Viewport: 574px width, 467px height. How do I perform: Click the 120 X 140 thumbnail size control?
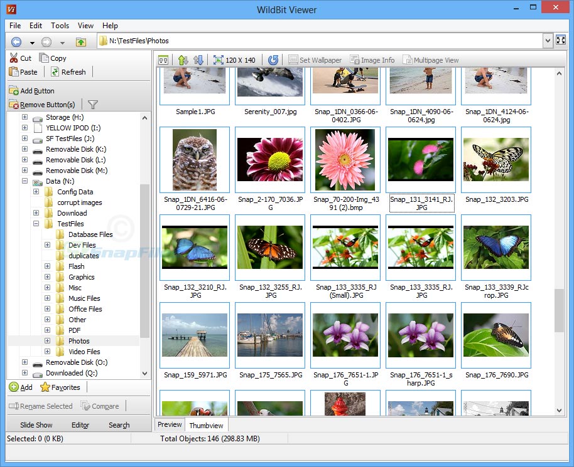(235, 60)
